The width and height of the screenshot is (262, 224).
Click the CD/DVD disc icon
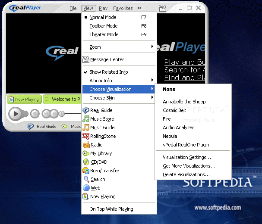(x=86, y=162)
